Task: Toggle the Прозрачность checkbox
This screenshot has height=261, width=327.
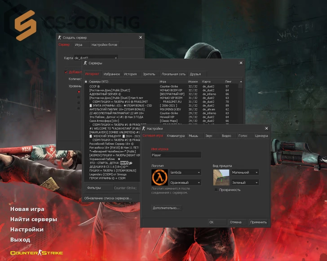Action: point(216,190)
